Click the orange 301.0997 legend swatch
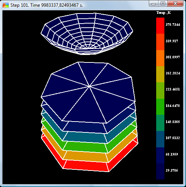The width and height of the screenshot is (186, 187). click(160, 58)
